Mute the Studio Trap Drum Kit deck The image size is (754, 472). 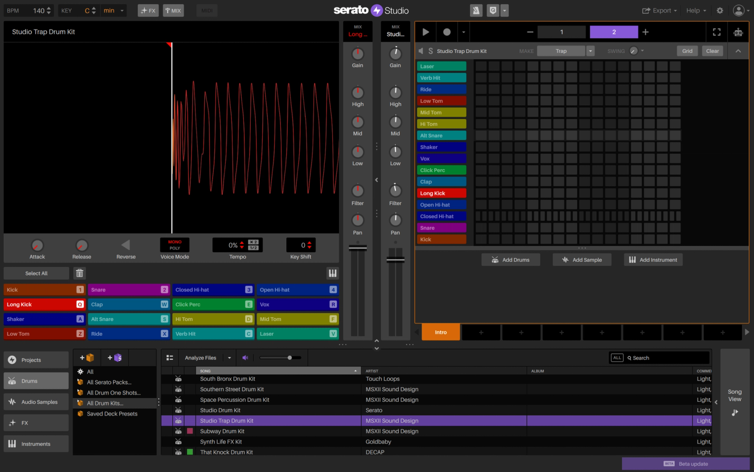coord(420,51)
